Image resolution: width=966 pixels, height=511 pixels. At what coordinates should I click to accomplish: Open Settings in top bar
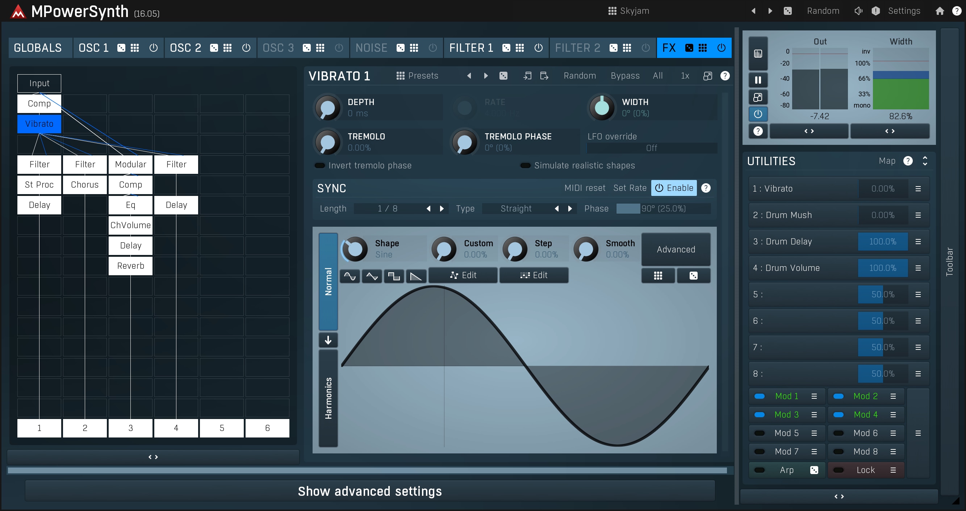(904, 11)
